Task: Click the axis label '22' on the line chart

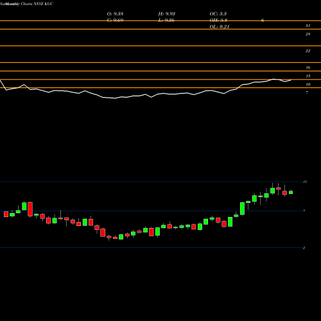Action: tap(308, 51)
